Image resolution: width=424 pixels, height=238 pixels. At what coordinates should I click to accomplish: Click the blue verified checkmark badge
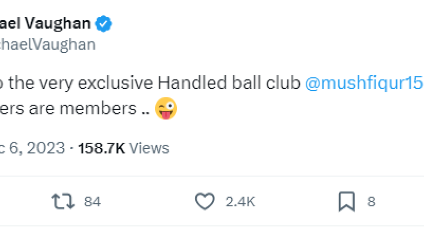click(104, 23)
